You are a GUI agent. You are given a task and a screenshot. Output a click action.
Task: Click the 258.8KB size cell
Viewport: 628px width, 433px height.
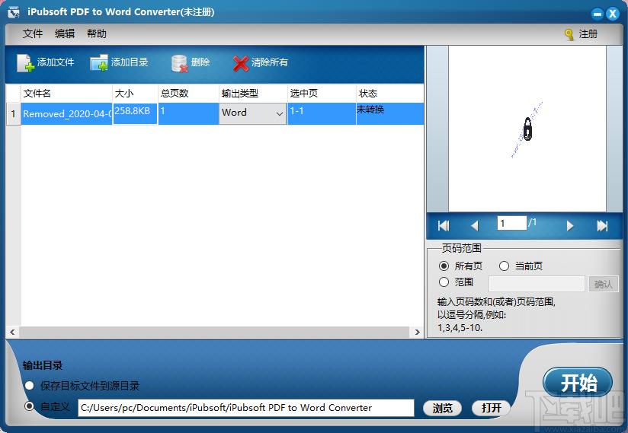tap(135, 114)
